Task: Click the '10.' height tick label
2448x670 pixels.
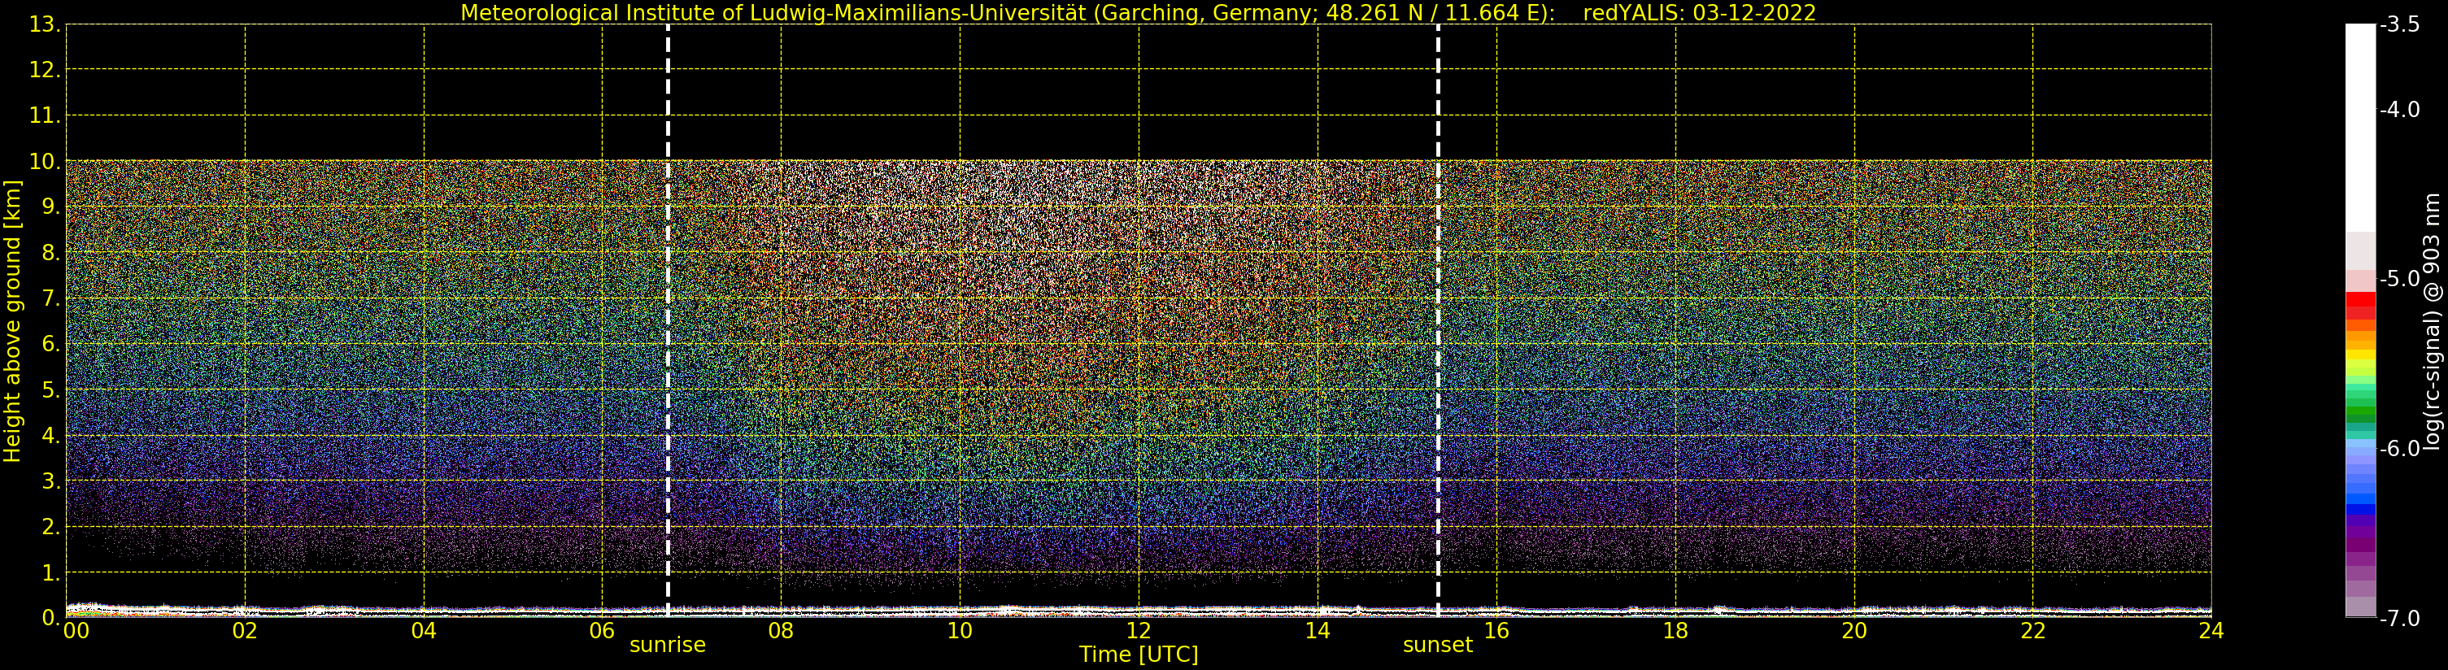Action: (46, 162)
